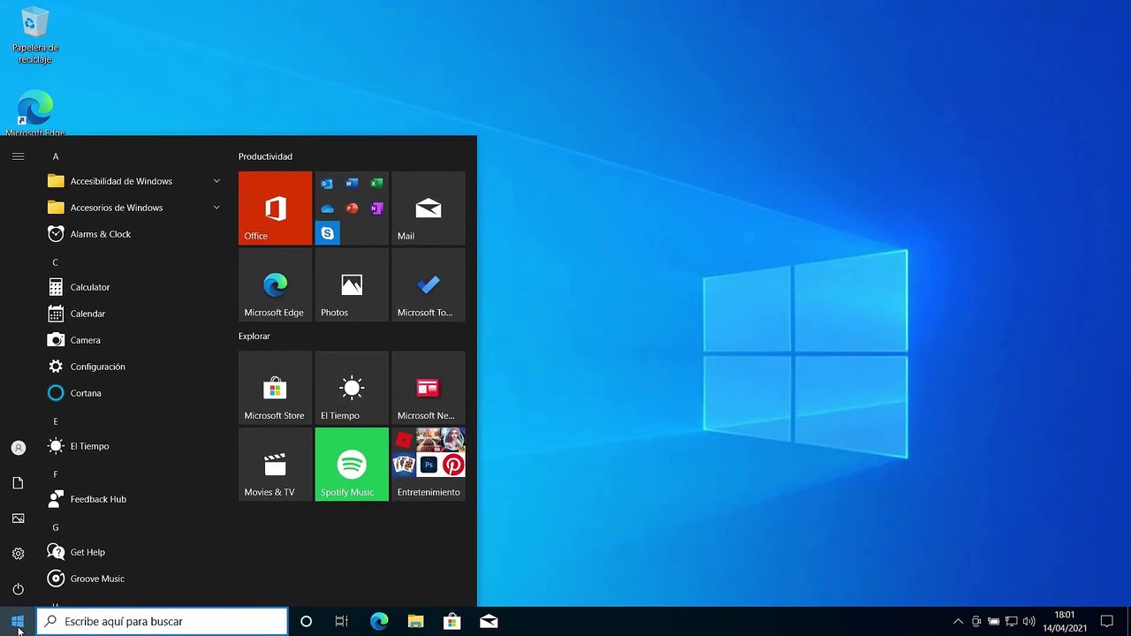Image resolution: width=1131 pixels, height=636 pixels.
Task: Open Calculator from the app list
Action: 133,287
